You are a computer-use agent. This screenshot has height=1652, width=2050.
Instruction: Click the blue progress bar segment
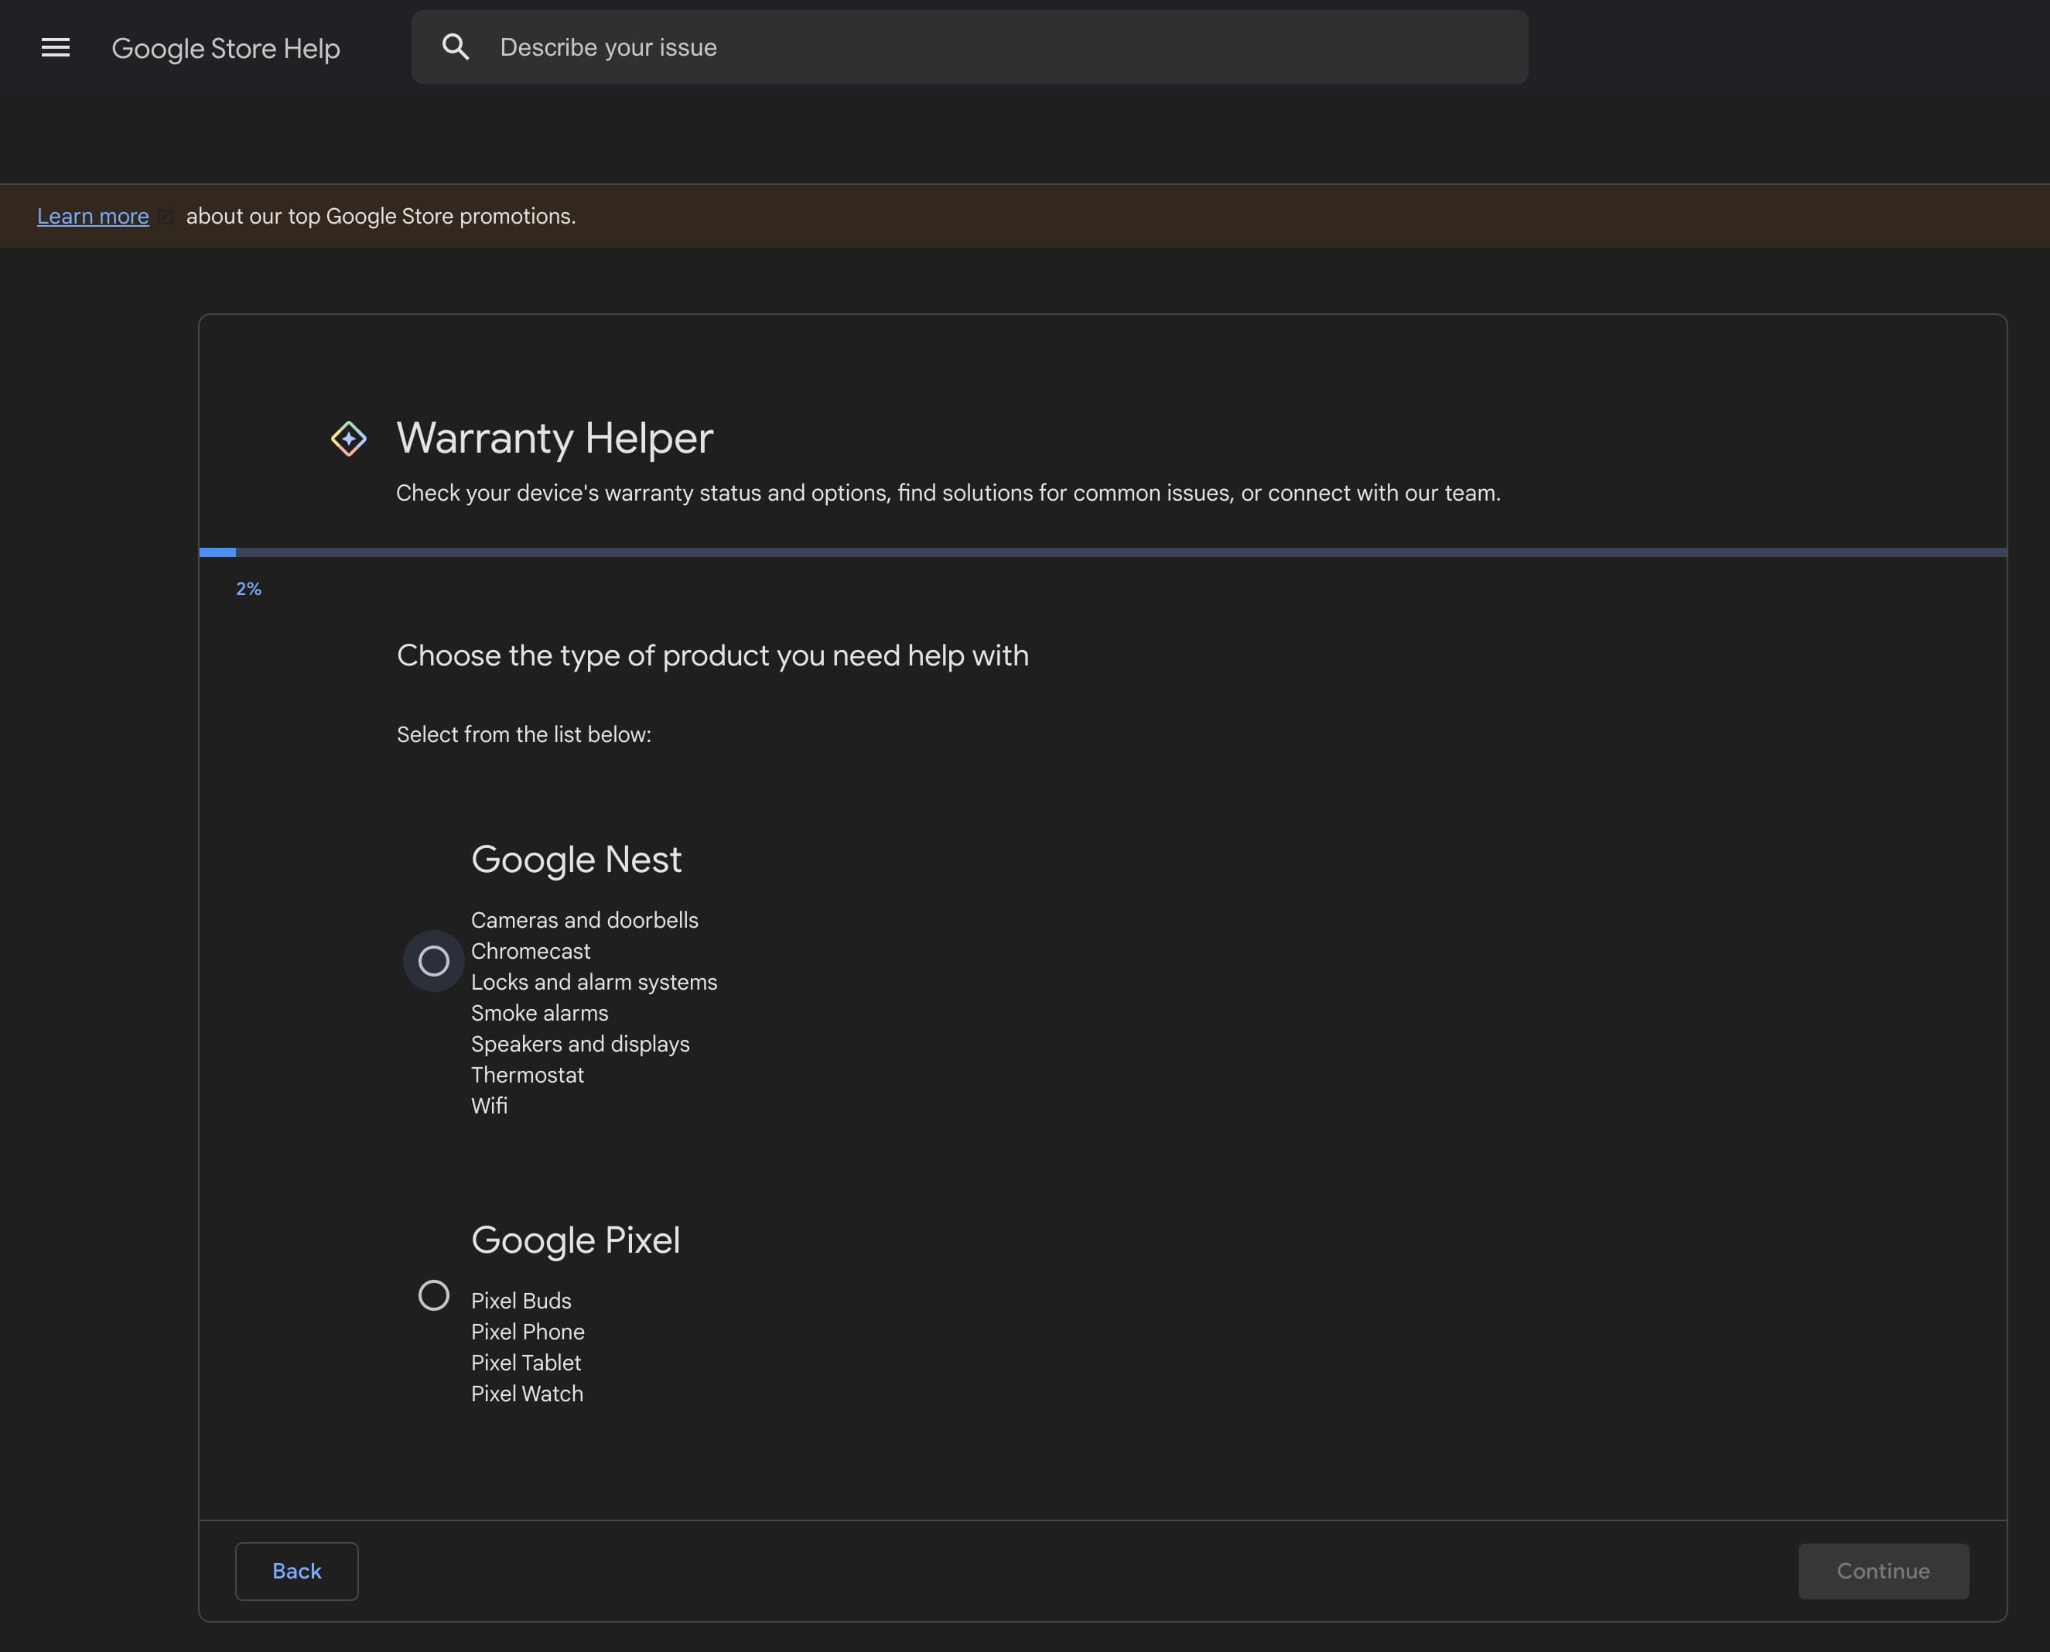pyautogui.click(x=218, y=552)
